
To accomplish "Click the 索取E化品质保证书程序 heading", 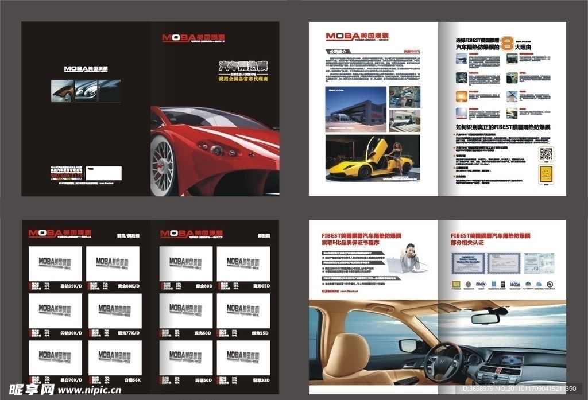I will point(350,243).
